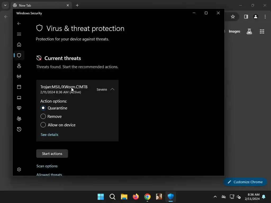Image resolution: width=271 pixels, height=203 pixels.
Task: Close the New Tab in Chrome
Action: click(68, 5)
